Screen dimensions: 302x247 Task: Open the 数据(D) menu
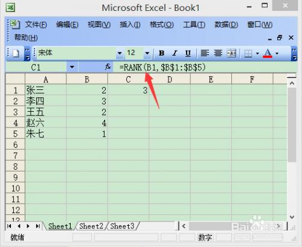point(226,25)
